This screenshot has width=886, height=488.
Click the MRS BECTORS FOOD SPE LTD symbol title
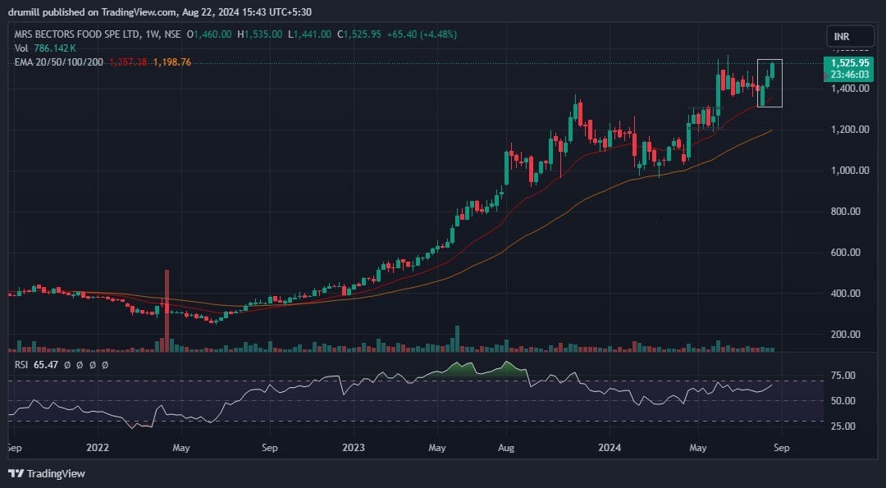tap(77, 34)
